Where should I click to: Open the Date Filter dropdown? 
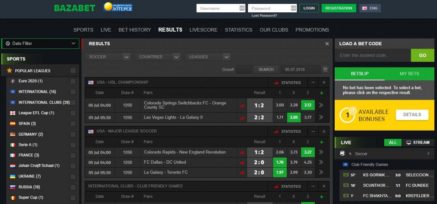[40, 44]
